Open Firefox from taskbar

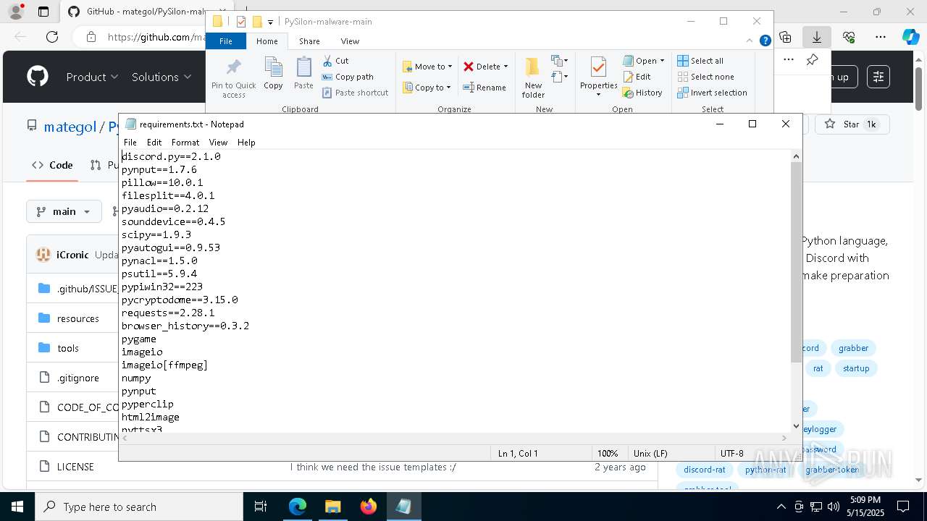click(368, 507)
